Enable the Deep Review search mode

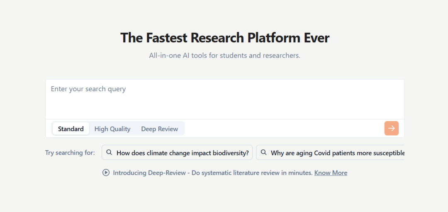click(x=159, y=129)
